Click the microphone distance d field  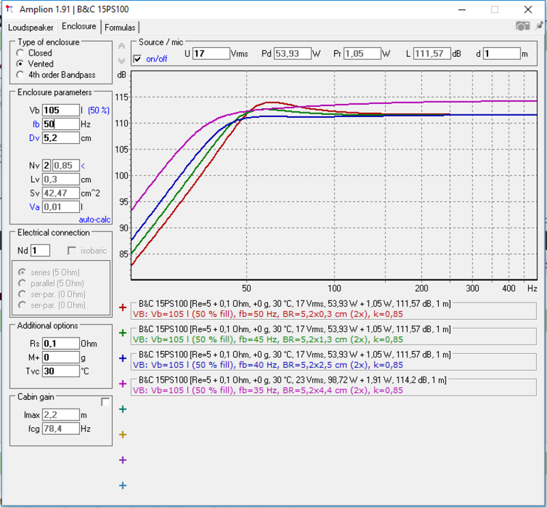pos(502,53)
